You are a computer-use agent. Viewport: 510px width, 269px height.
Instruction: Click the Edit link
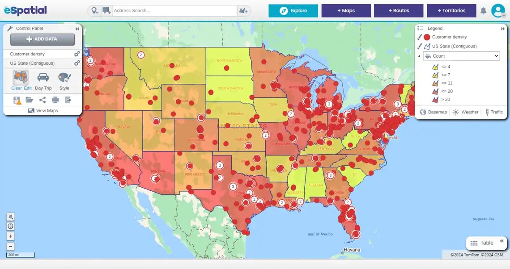pyautogui.click(x=28, y=88)
